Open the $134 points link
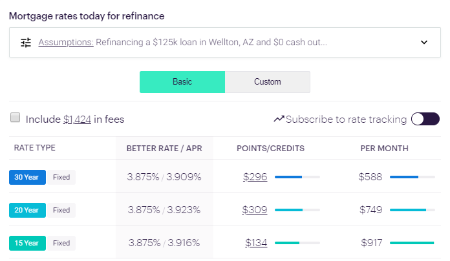 pos(256,243)
